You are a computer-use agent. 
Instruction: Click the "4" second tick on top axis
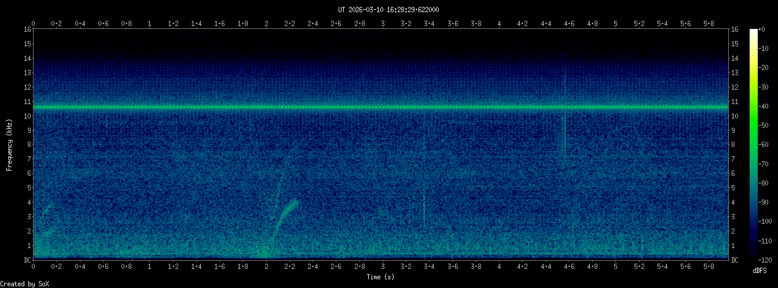tap(499, 24)
